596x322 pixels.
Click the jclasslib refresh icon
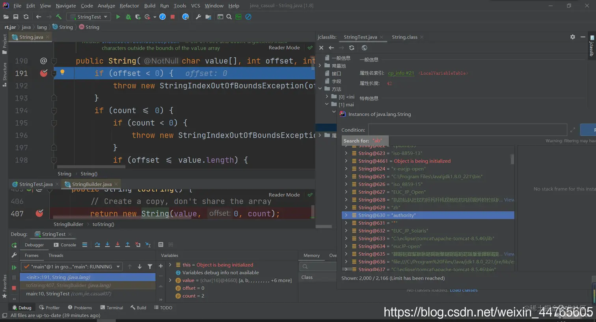coord(352,48)
